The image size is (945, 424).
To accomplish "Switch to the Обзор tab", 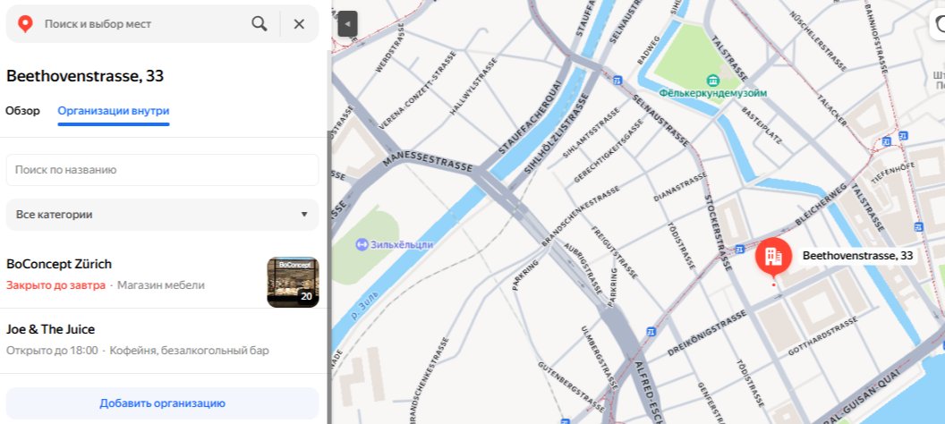I will [x=23, y=111].
